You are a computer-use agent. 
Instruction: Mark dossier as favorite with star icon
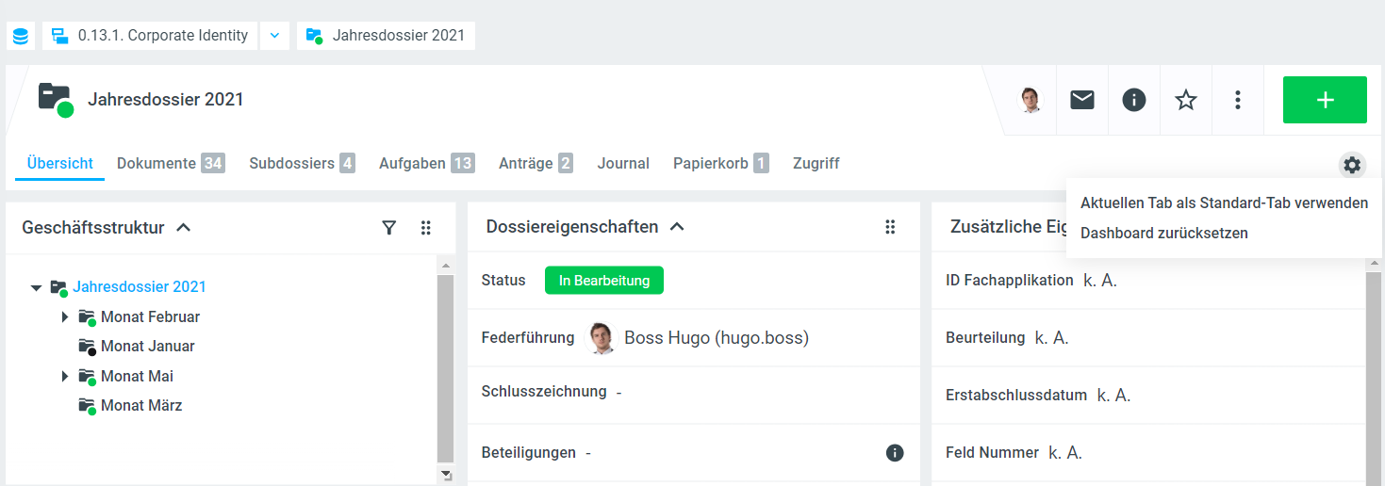tap(1186, 100)
